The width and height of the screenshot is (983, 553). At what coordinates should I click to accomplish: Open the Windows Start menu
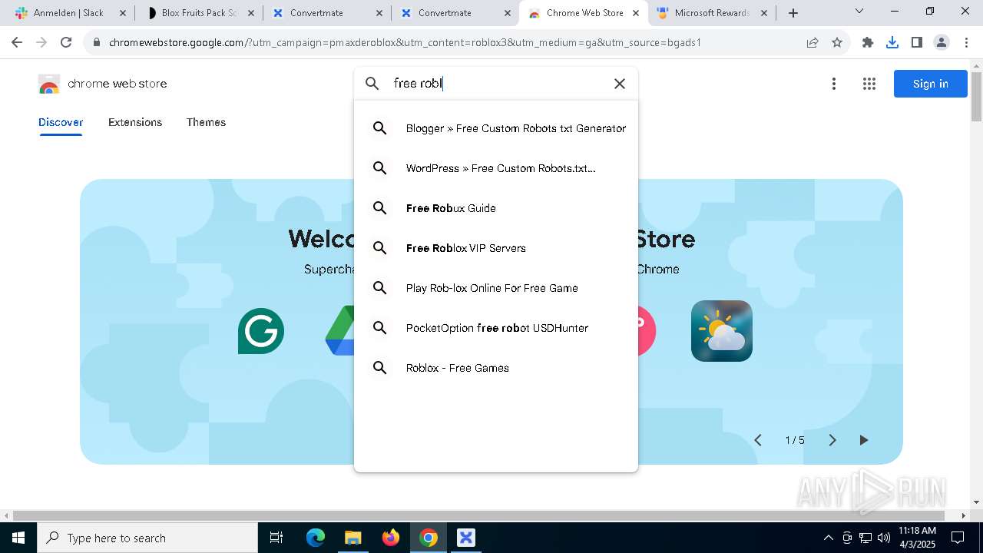(18, 538)
